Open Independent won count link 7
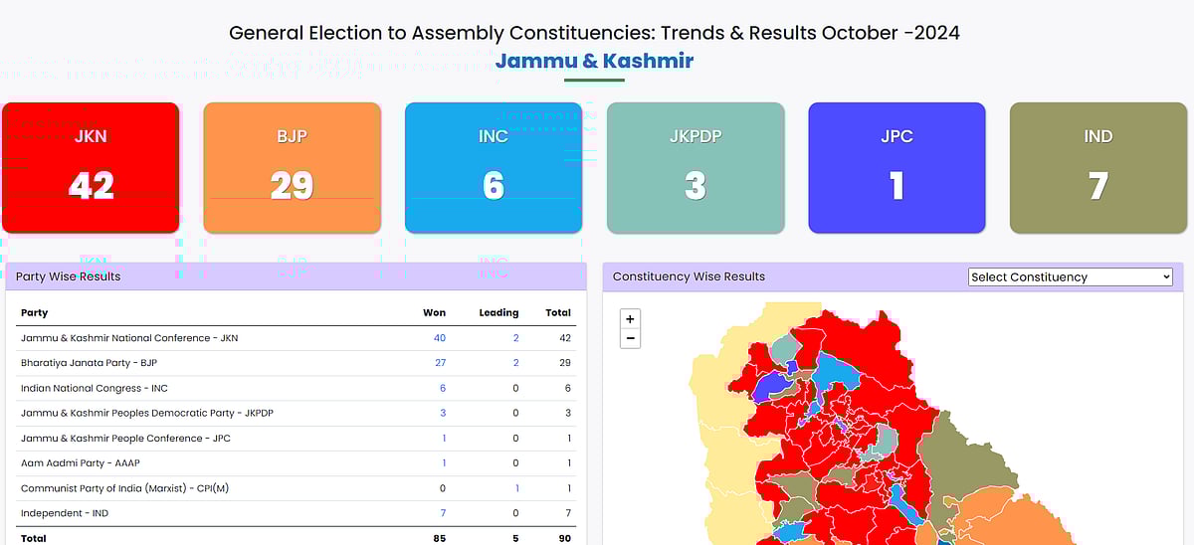Screen dimensions: 1194x545 pos(443,513)
